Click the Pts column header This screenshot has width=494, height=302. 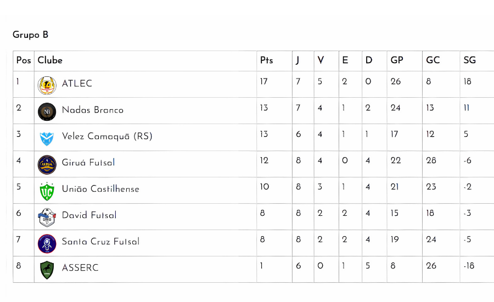pos(267,60)
